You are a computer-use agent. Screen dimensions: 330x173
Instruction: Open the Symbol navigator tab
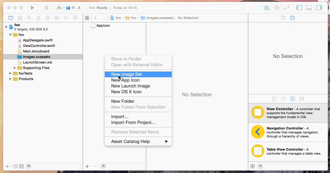click(x=20, y=18)
